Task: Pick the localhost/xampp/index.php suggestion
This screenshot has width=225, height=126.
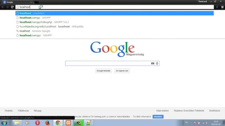Action: tap(115, 22)
